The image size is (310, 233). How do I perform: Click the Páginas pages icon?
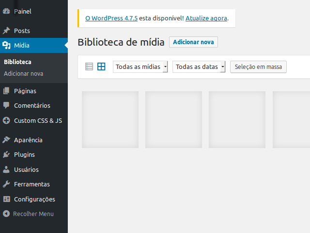(6, 91)
